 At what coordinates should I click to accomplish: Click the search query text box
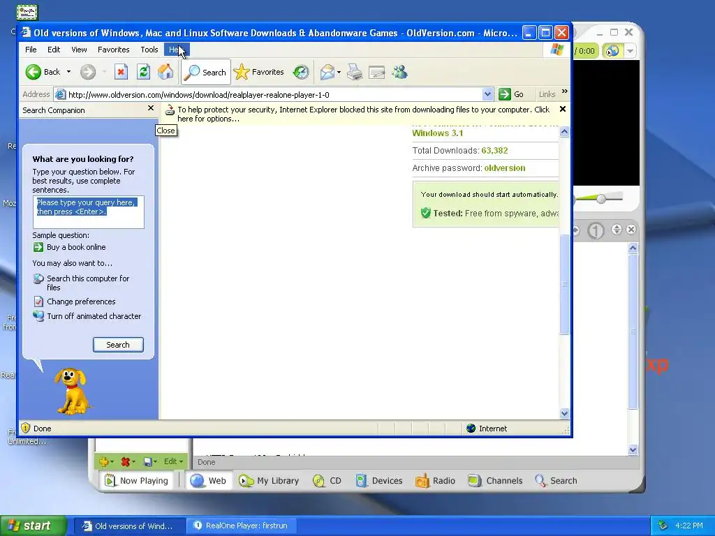pyautogui.click(x=89, y=212)
